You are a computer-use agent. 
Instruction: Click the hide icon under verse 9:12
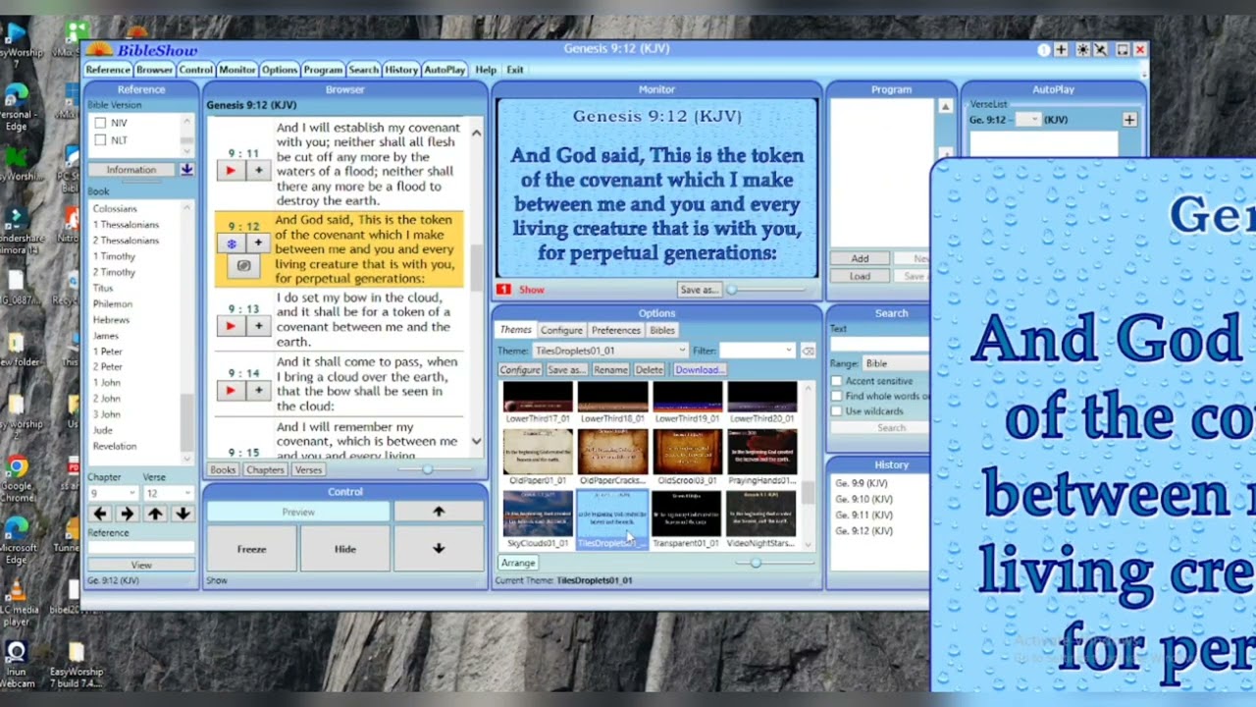[243, 265]
